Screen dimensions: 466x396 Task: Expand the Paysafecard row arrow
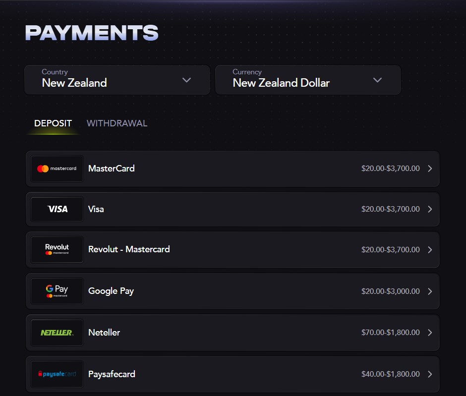430,374
